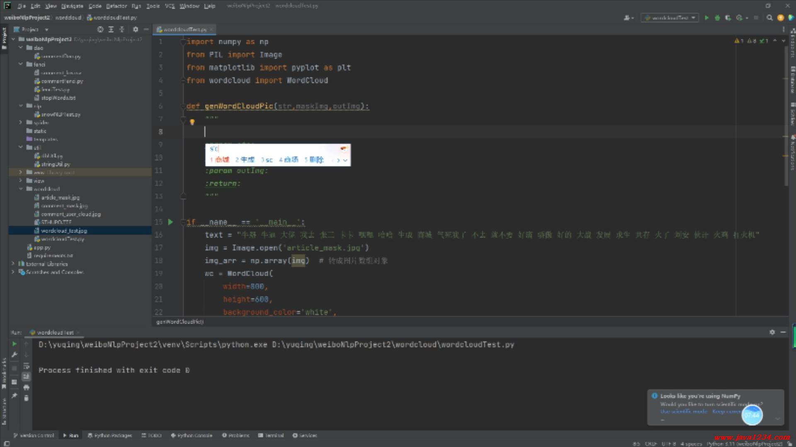Screen dimensions: 796x447
Task: Open Search Everywhere with the magnifier icon
Action: (769, 18)
